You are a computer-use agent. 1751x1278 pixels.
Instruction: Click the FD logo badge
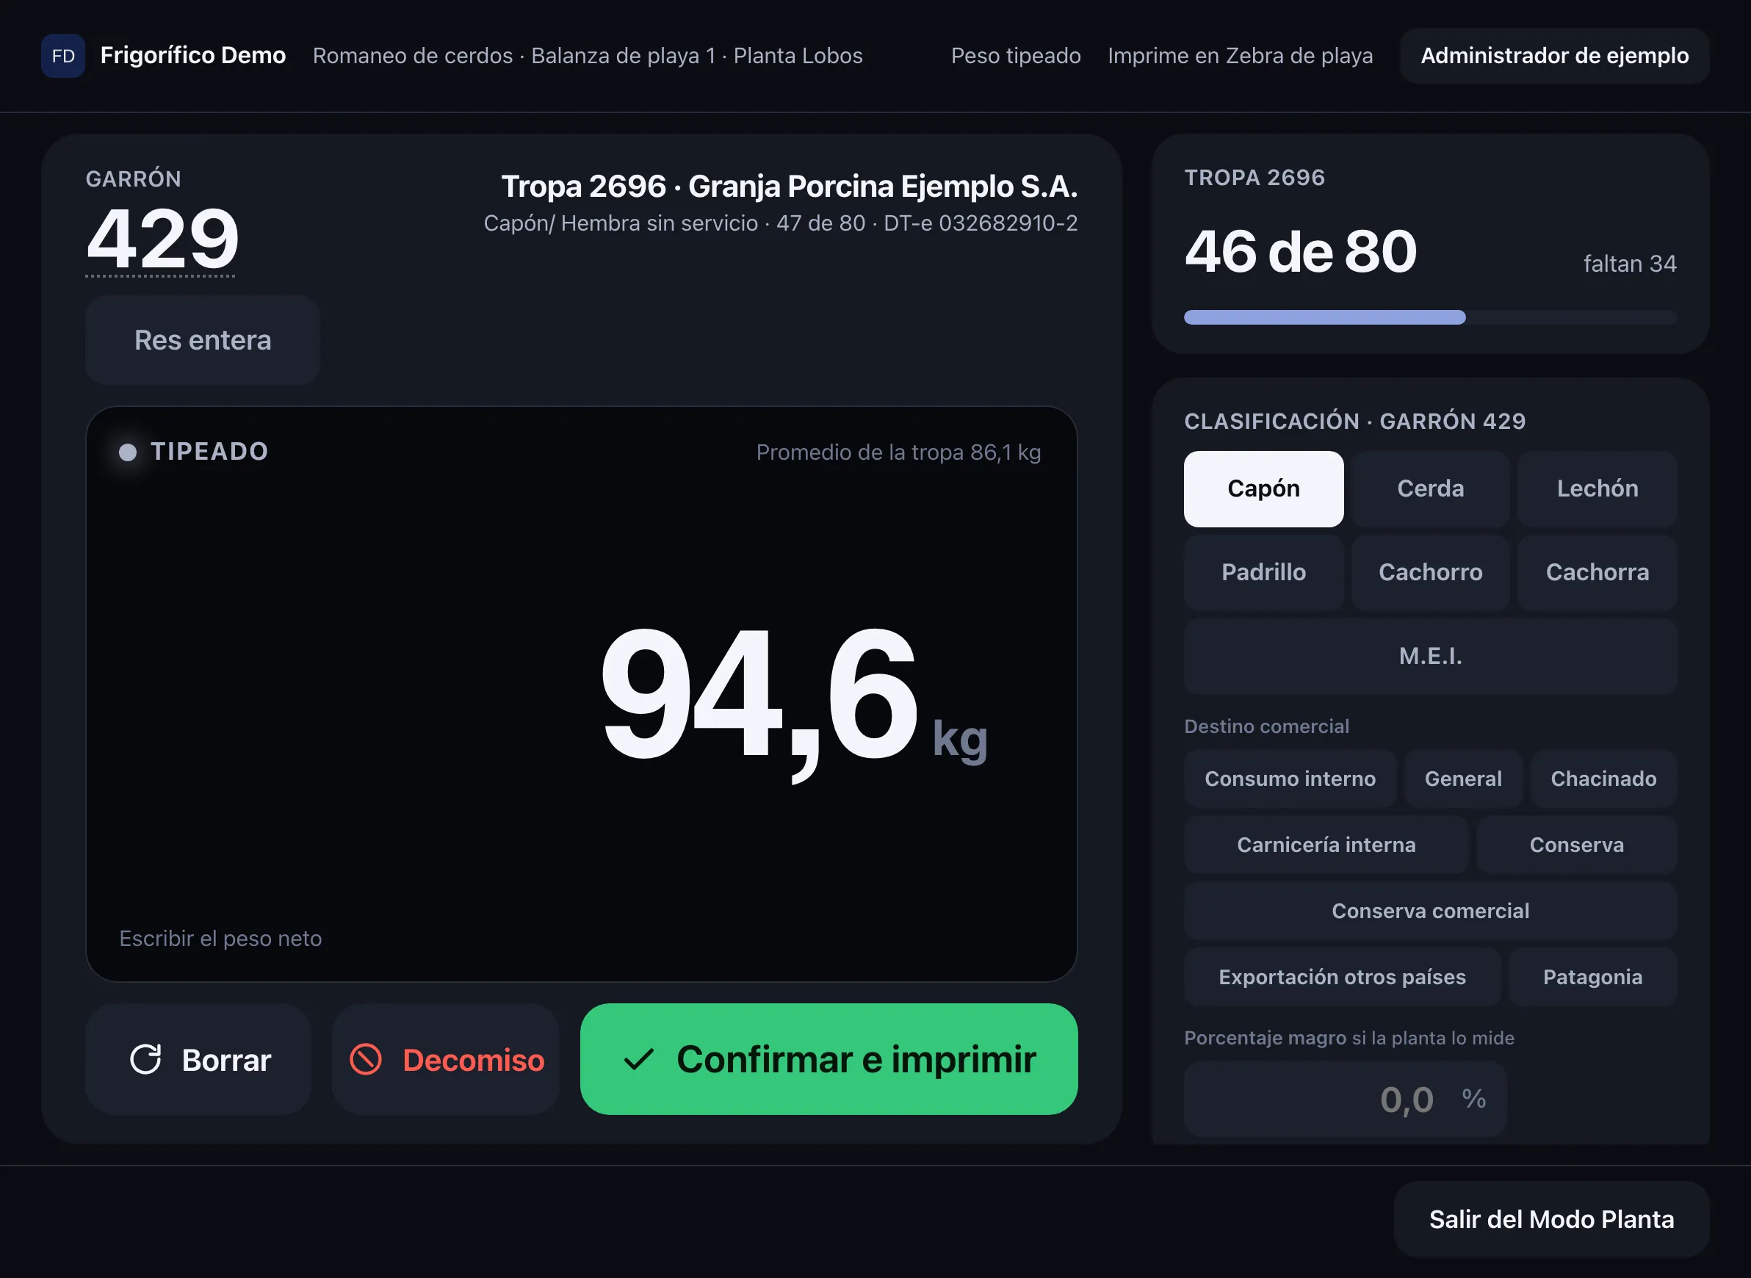[63, 56]
